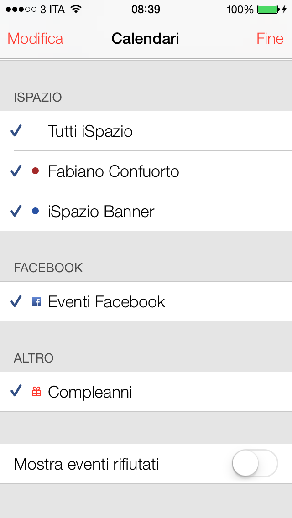
Task: Tap the blue dot for iSpazio Banner
Action: click(35, 211)
